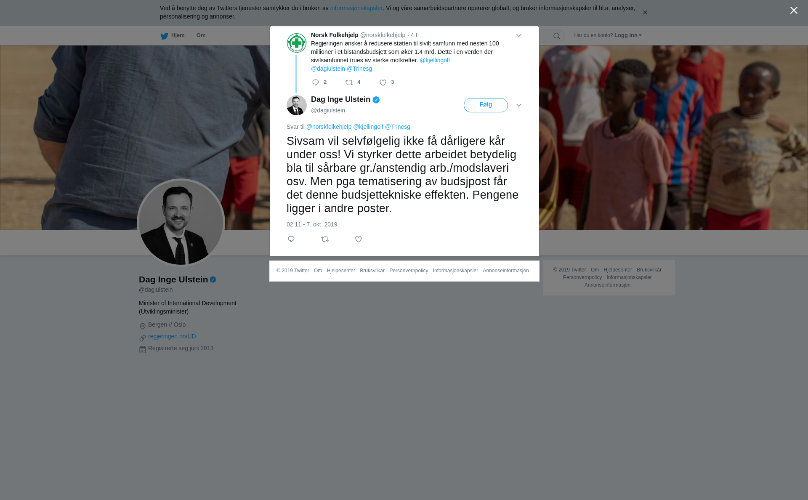Screen dimensions: 808x500
Task: Reply to the Norsk Folkehjelp tweet
Action: (x=316, y=82)
